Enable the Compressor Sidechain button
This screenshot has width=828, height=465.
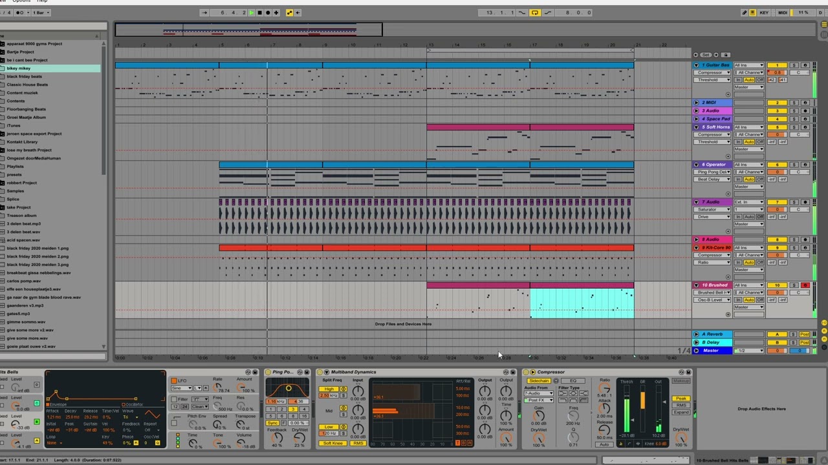(539, 381)
